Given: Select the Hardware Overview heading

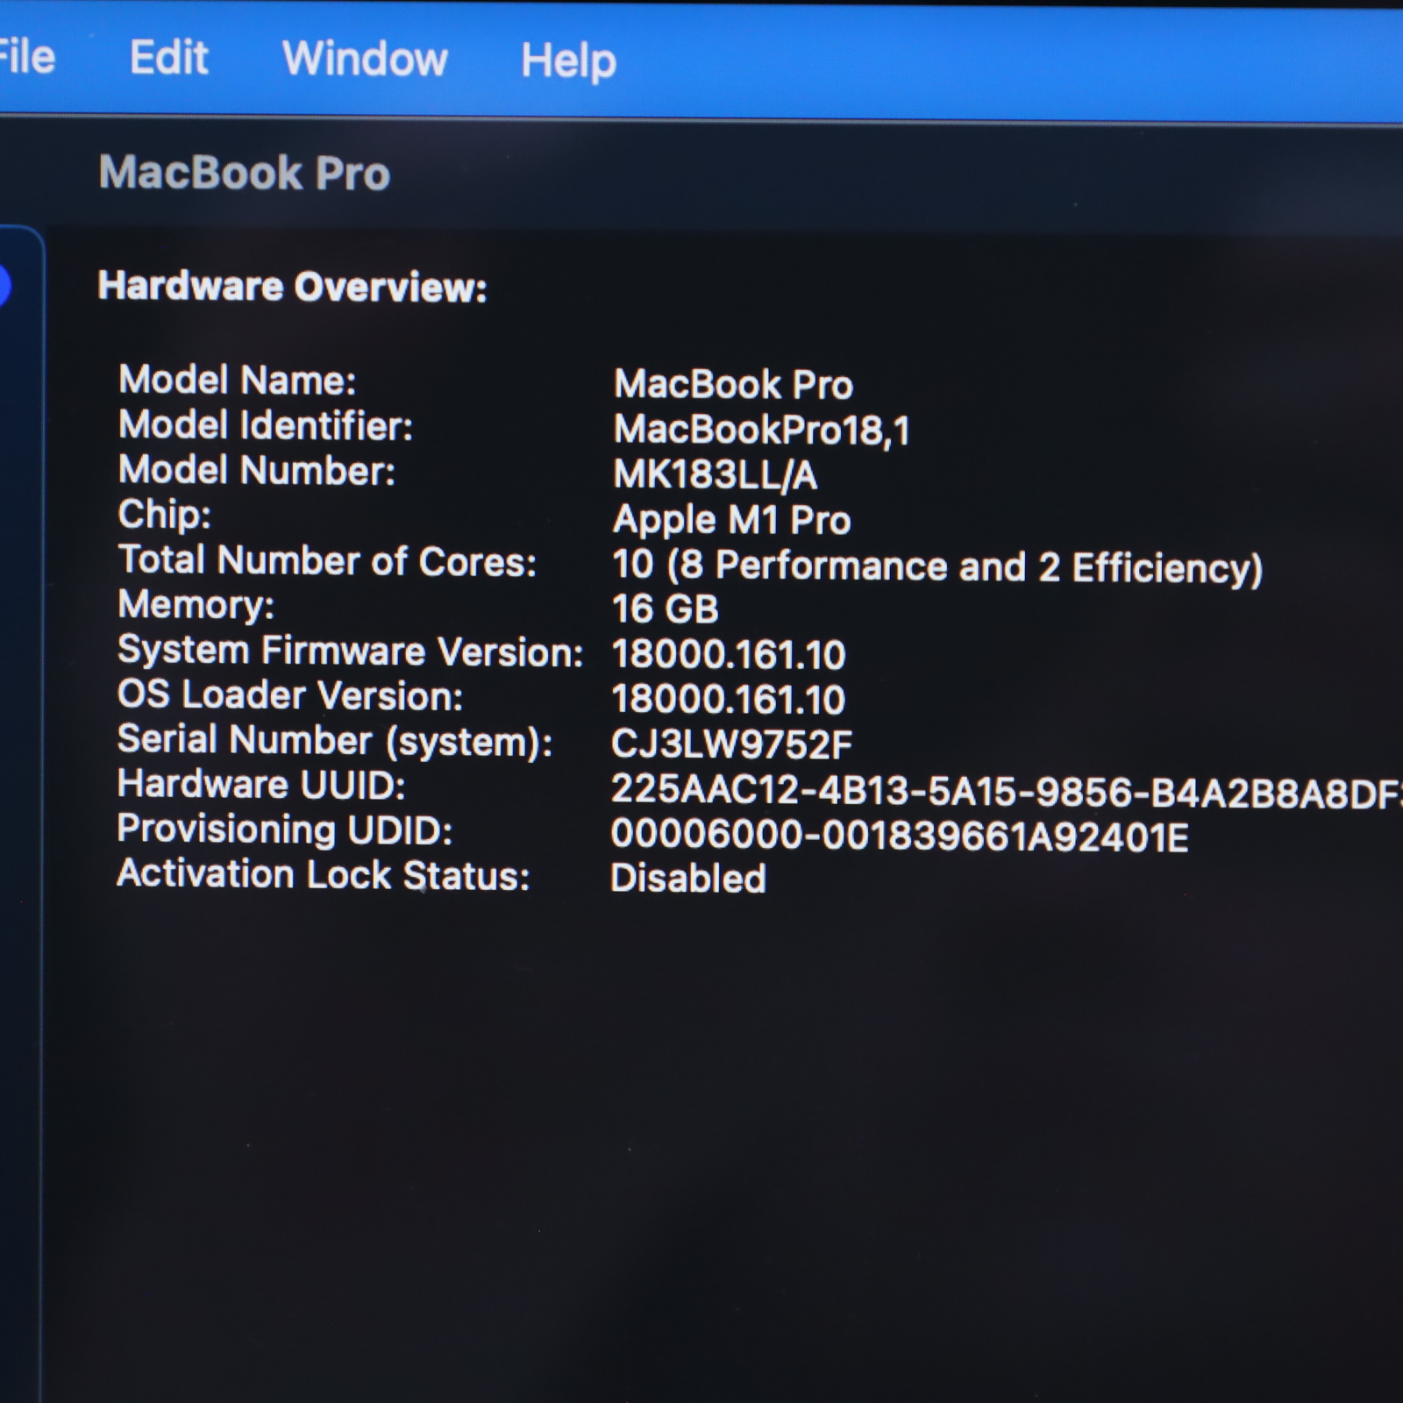Looking at the screenshot, I should click(292, 286).
